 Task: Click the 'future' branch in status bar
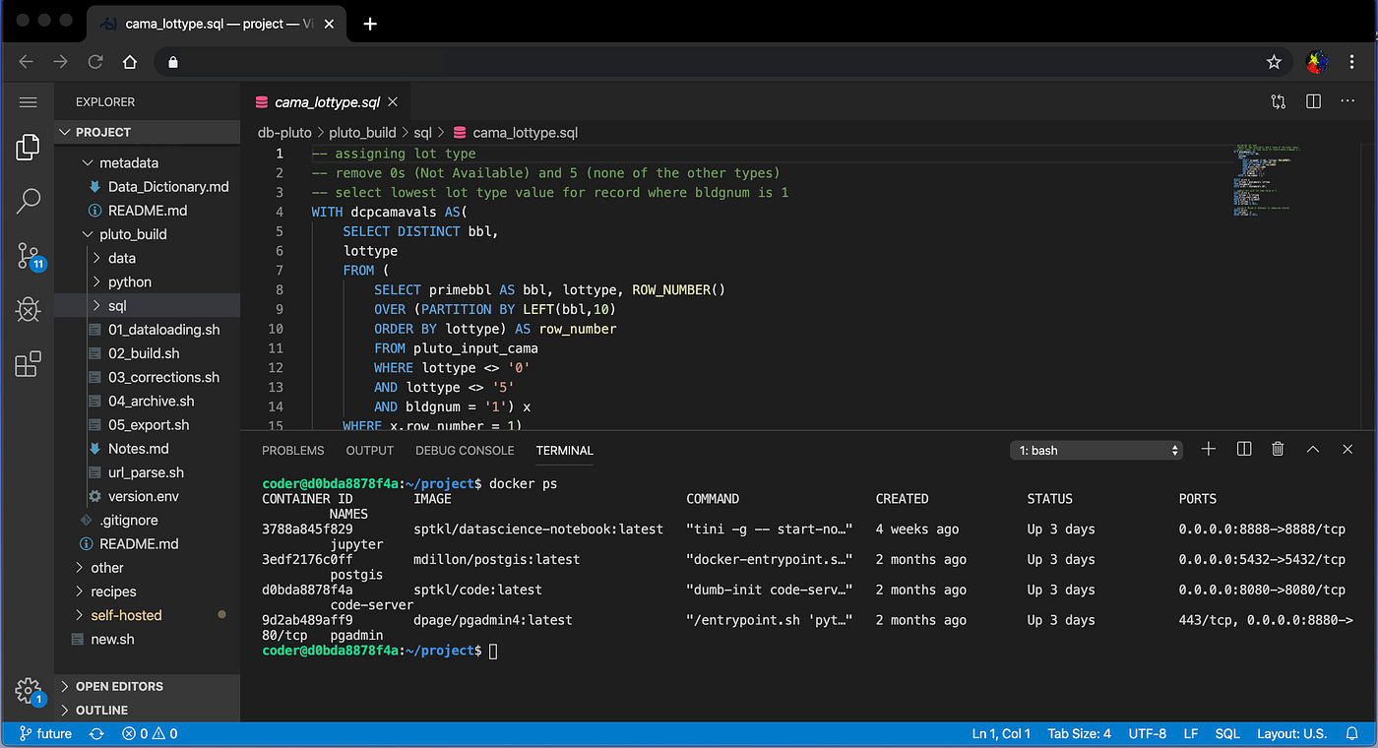click(46, 733)
